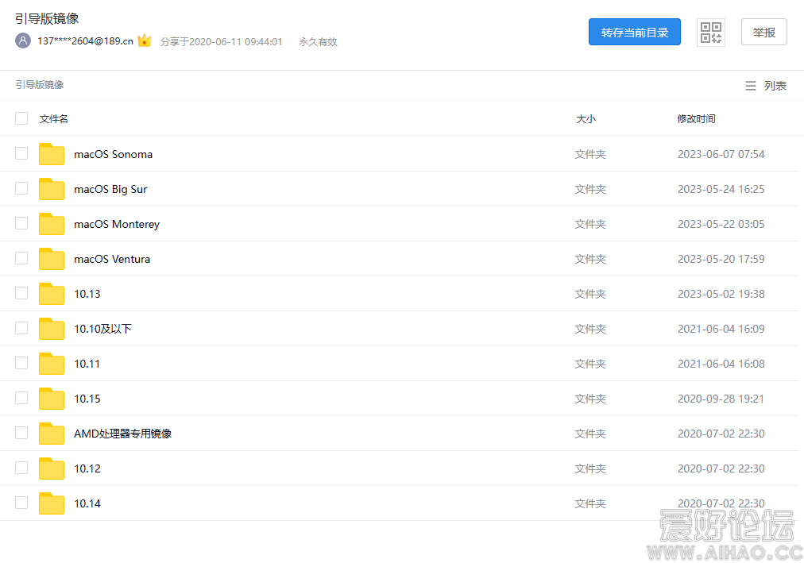This screenshot has width=804, height=563.
Task: Select the macOS Ventura folder name
Action: (111, 258)
